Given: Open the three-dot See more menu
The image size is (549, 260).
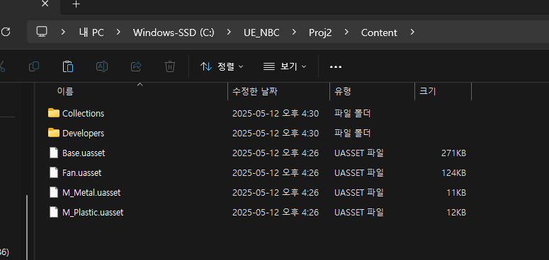Looking at the screenshot, I should pyautogui.click(x=336, y=66).
